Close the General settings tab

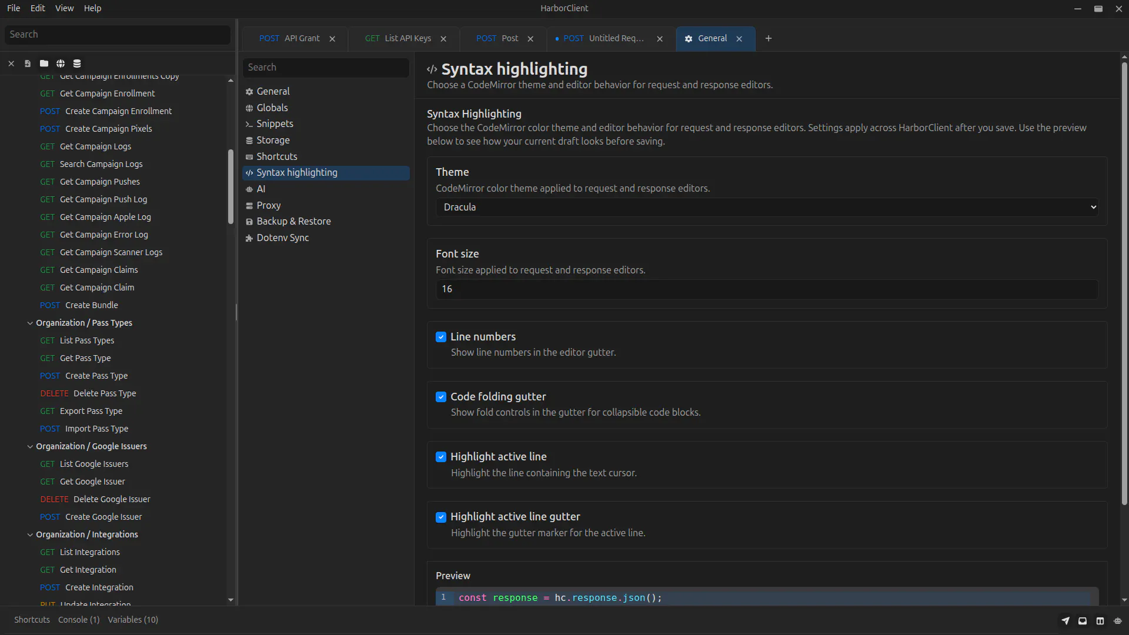coord(739,39)
